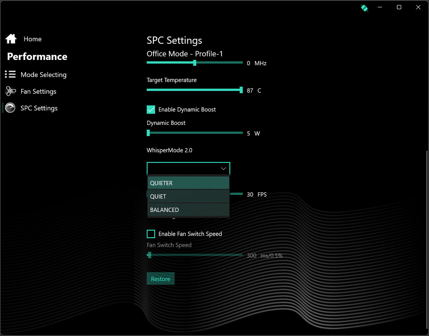
Task: Click the Office Mode - Profile-1 label
Action: point(185,54)
